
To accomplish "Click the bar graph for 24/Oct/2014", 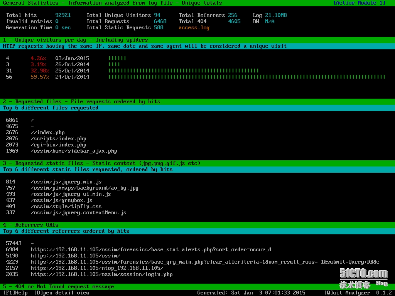I will pyautogui.click(x=247, y=77).
